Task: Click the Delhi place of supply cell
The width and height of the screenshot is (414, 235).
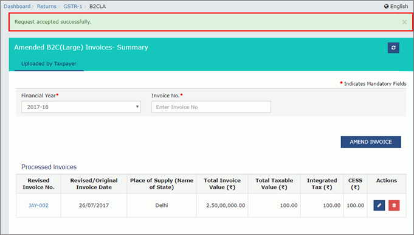Action: 162,205
